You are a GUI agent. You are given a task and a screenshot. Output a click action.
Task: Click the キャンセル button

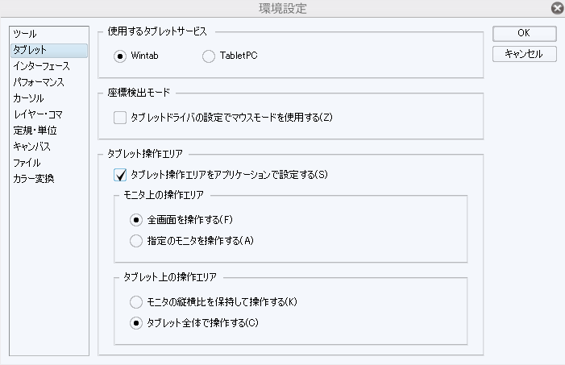(524, 54)
